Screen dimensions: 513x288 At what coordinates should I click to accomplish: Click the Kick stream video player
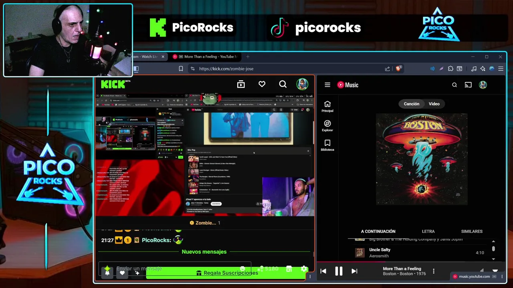tap(205, 154)
